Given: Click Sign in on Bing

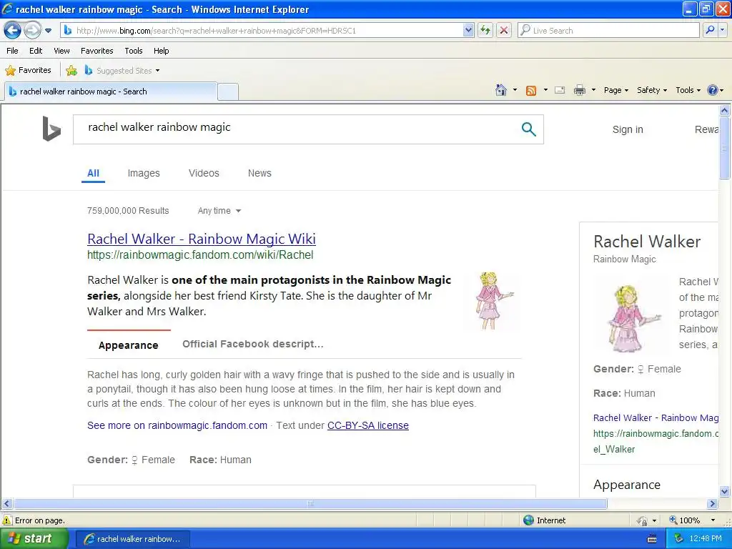Looking at the screenshot, I should (628, 130).
